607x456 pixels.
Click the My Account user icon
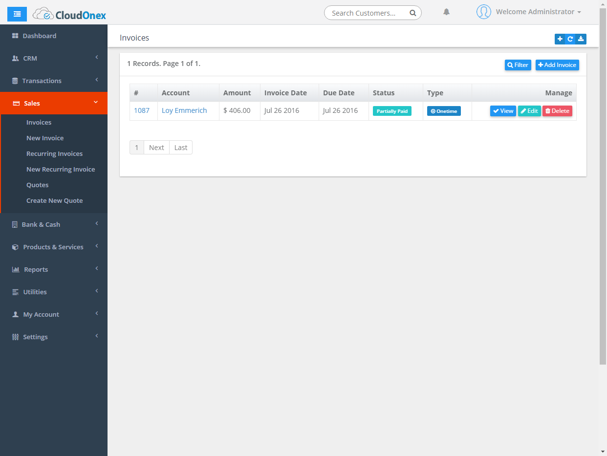(15, 314)
